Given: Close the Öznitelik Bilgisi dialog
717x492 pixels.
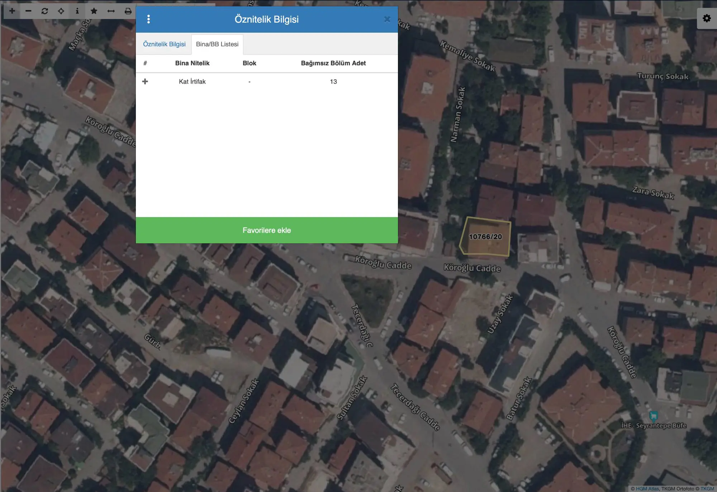Looking at the screenshot, I should pos(387,19).
